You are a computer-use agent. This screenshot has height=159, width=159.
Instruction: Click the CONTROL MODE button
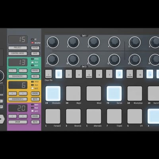18,53
